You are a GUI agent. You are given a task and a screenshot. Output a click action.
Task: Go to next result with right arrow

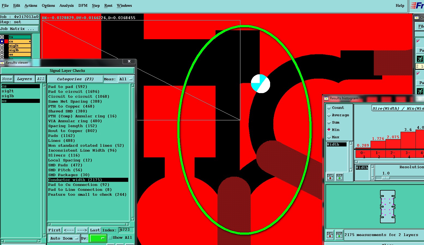tap(82, 230)
